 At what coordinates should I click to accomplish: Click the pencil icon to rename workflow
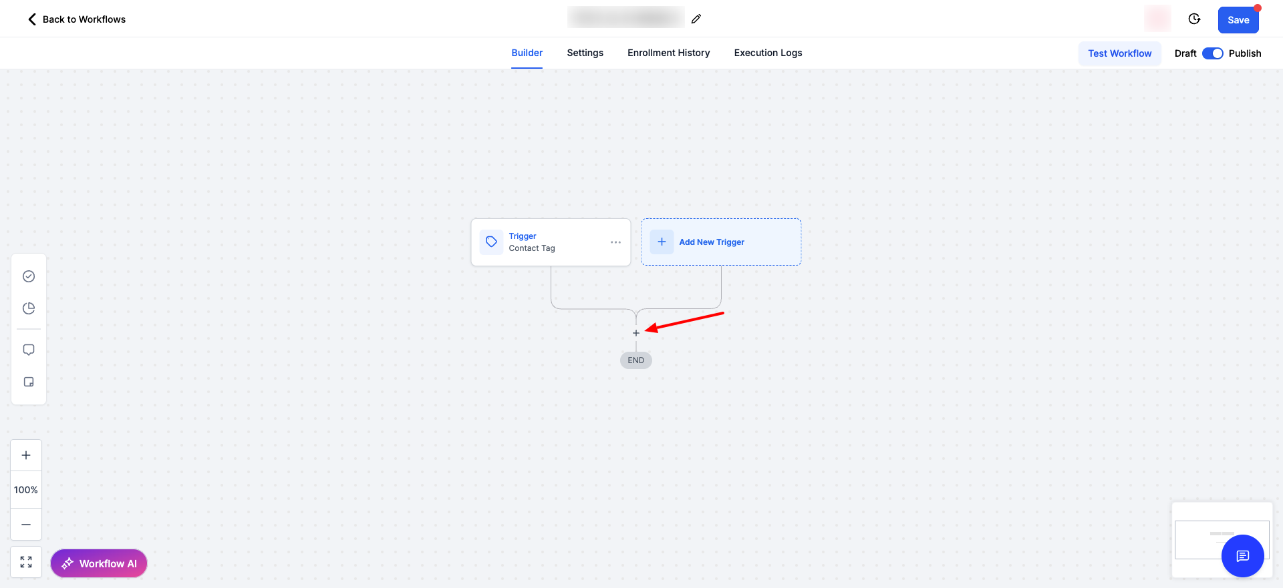coord(696,19)
